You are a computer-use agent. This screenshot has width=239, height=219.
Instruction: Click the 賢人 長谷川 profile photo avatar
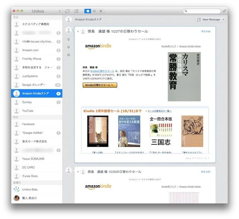(16, 198)
